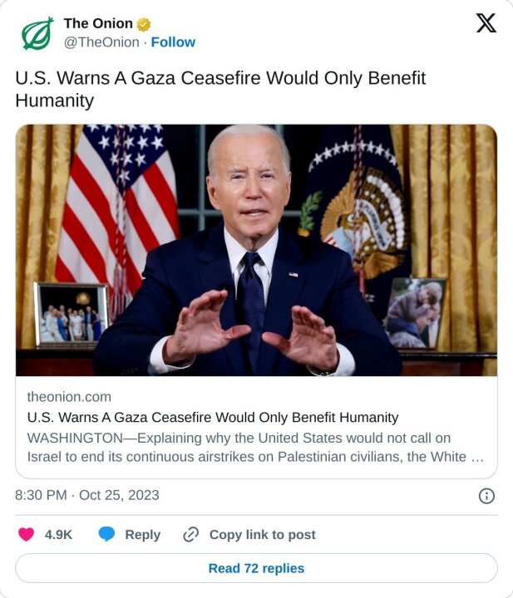Click the Reply label
The height and width of the screenshot is (598, 513).
pyautogui.click(x=143, y=535)
